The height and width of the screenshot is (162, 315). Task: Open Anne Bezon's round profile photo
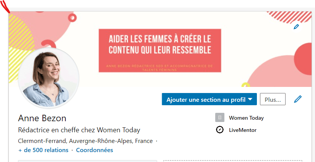coord(49,78)
